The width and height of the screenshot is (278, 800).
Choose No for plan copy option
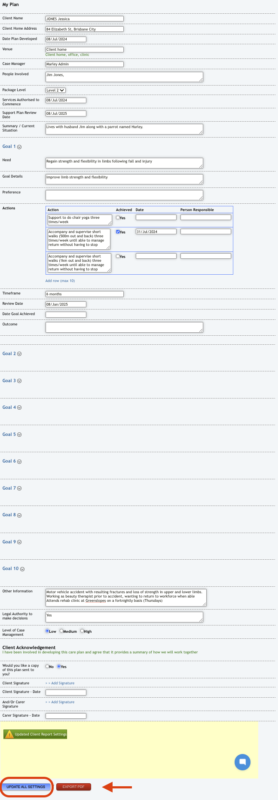tap(47, 666)
